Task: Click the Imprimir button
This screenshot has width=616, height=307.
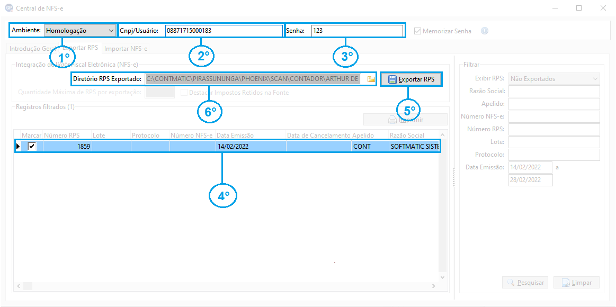Action: tap(405, 120)
